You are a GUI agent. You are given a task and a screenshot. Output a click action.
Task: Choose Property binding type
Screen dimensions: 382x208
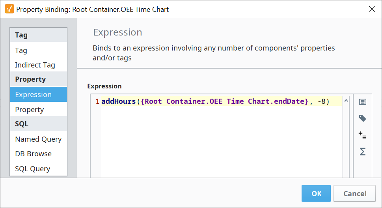pyautogui.click(x=29, y=110)
